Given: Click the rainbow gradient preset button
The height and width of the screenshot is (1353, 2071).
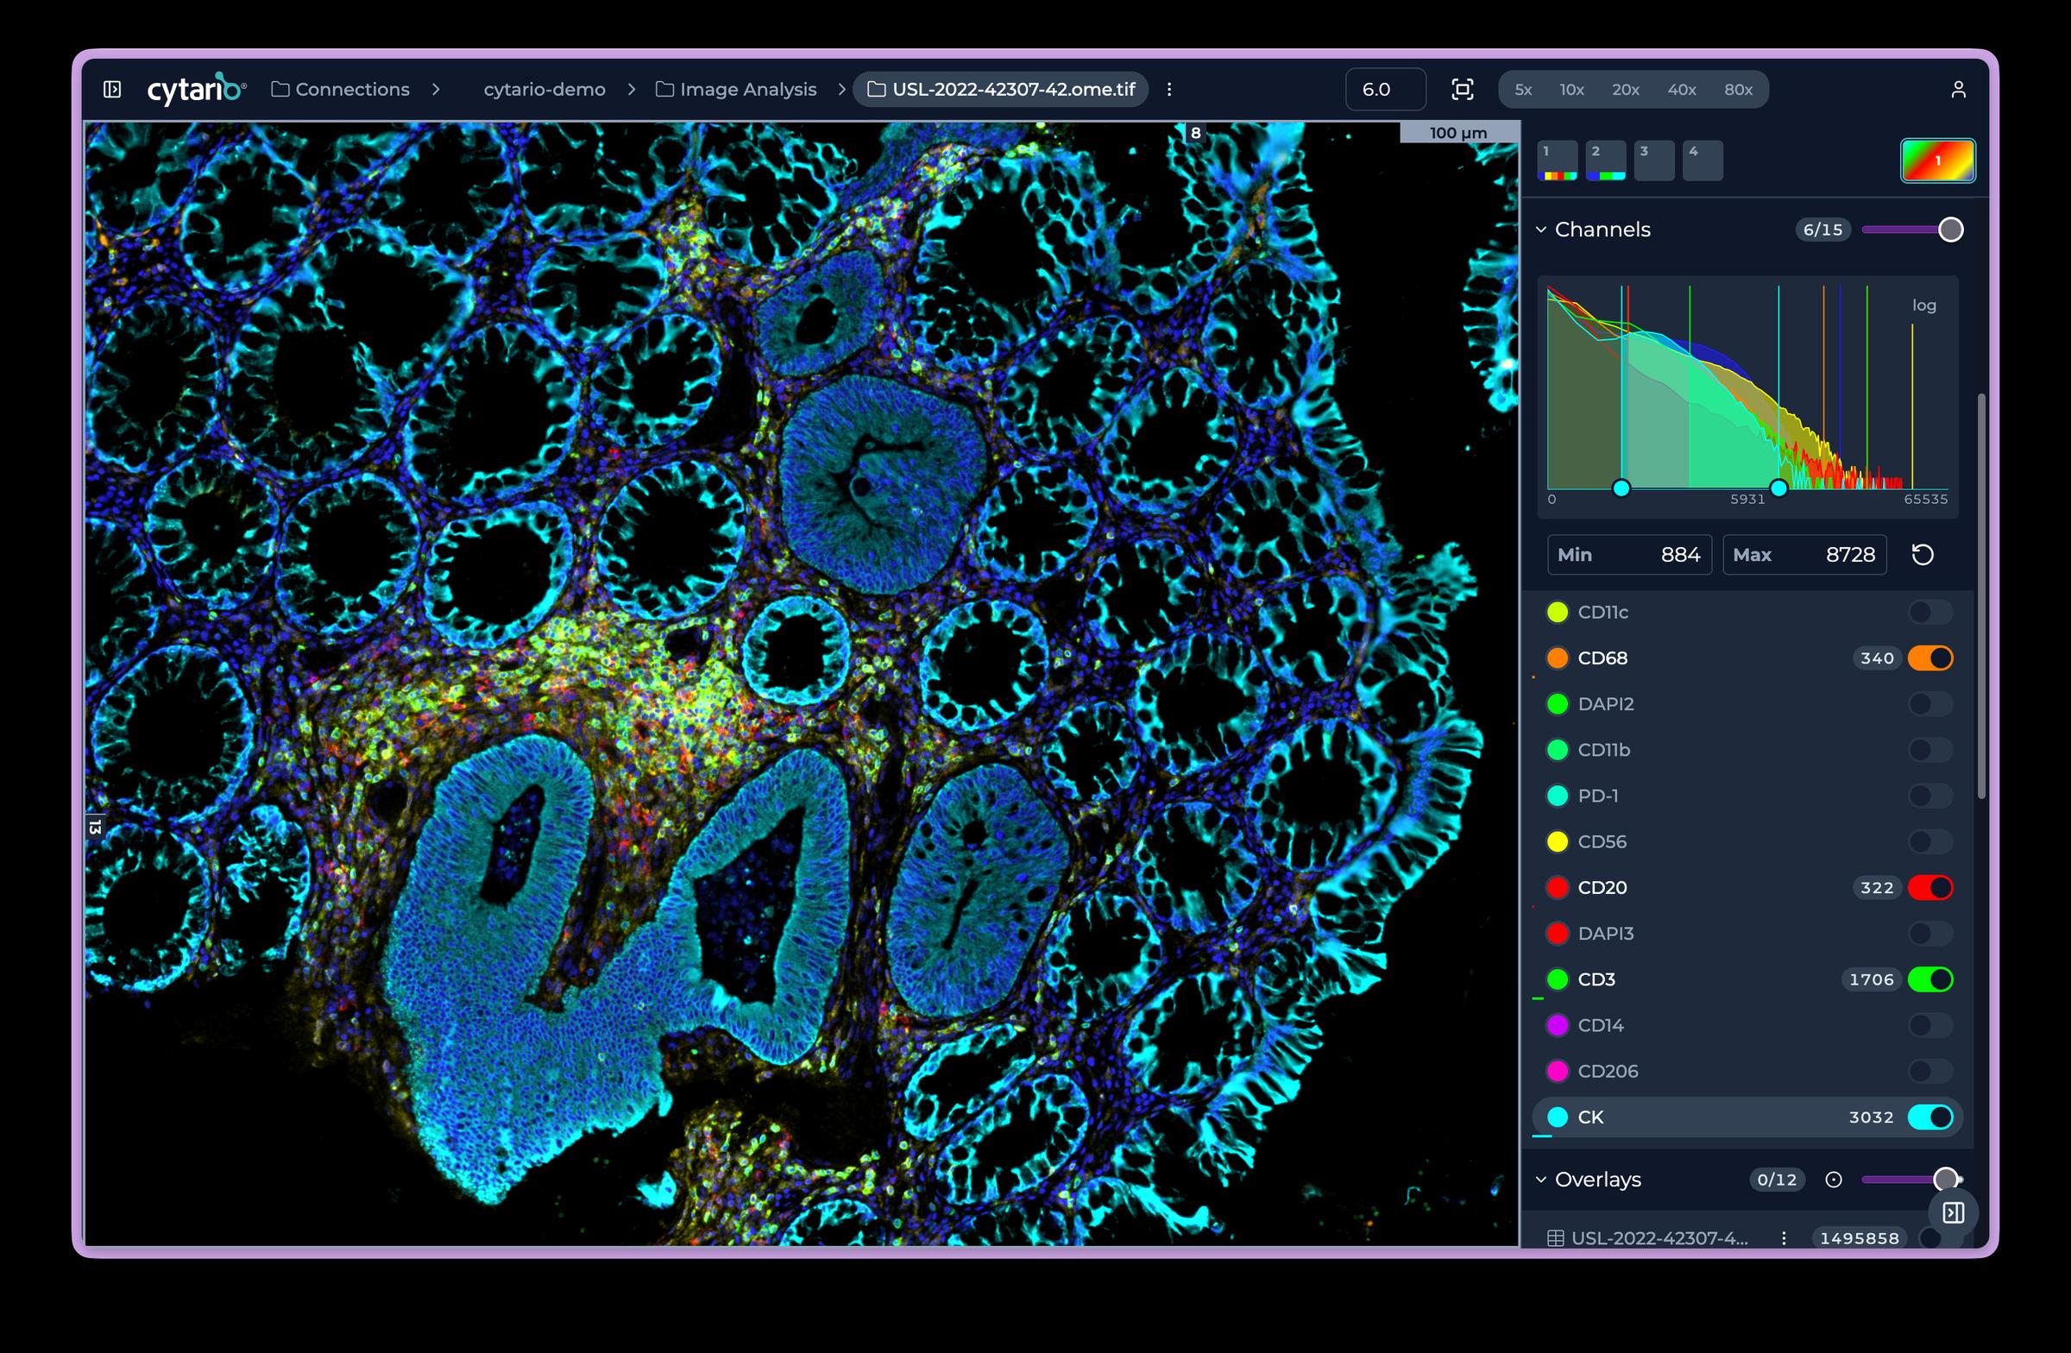Looking at the screenshot, I should tap(1938, 160).
